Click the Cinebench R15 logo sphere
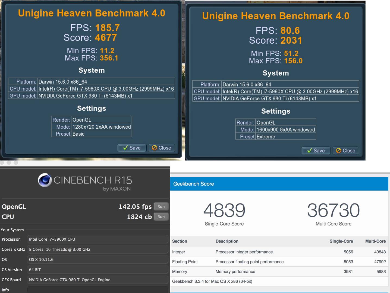The height and width of the screenshot is (293, 390). [x=45, y=180]
